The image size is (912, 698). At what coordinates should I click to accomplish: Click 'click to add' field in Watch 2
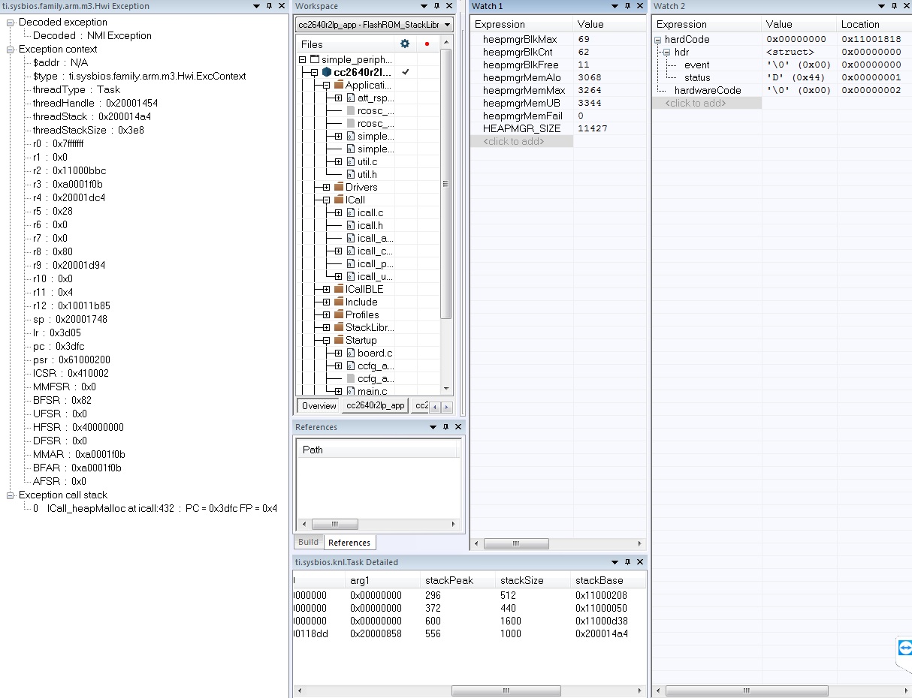pos(707,103)
